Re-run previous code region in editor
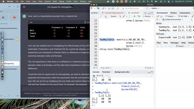Viewport: 194px width, 109px height. (139, 16)
